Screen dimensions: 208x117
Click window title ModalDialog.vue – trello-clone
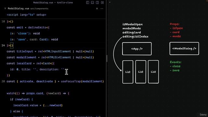click(53, 3)
